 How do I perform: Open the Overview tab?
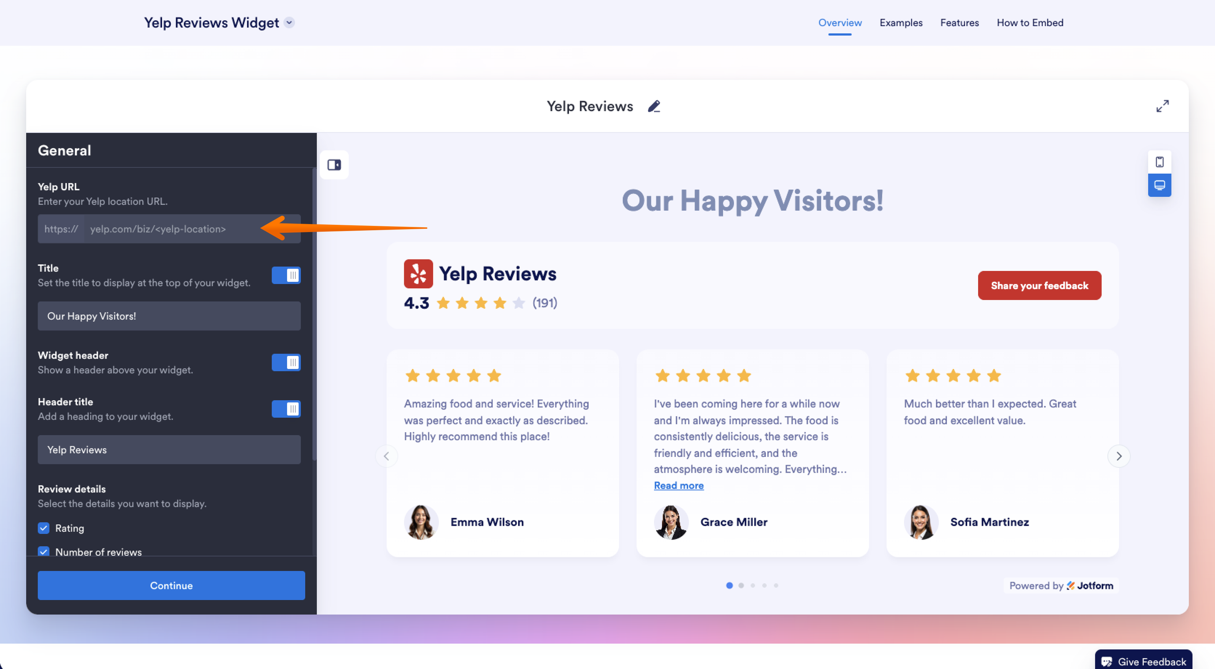click(x=840, y=23)
